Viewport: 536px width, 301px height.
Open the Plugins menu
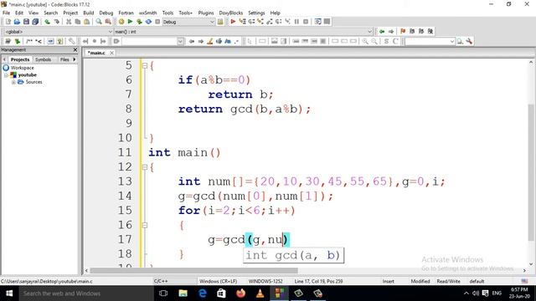(206, 13)
